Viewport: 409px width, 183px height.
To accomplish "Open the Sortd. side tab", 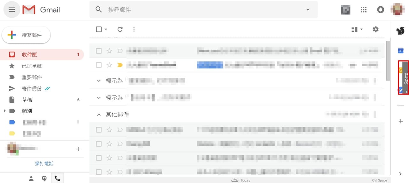I will tap(405, 77).
